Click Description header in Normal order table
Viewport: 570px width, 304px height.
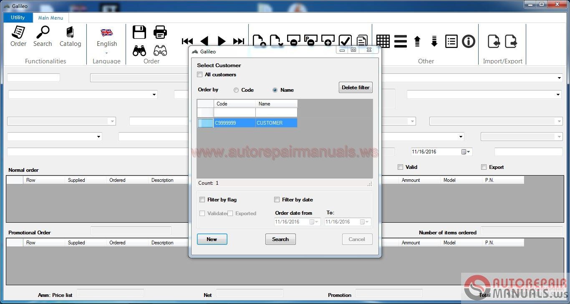(x=169, y=180)
